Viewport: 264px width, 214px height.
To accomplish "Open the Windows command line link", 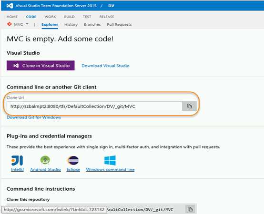I will [110, 169].
